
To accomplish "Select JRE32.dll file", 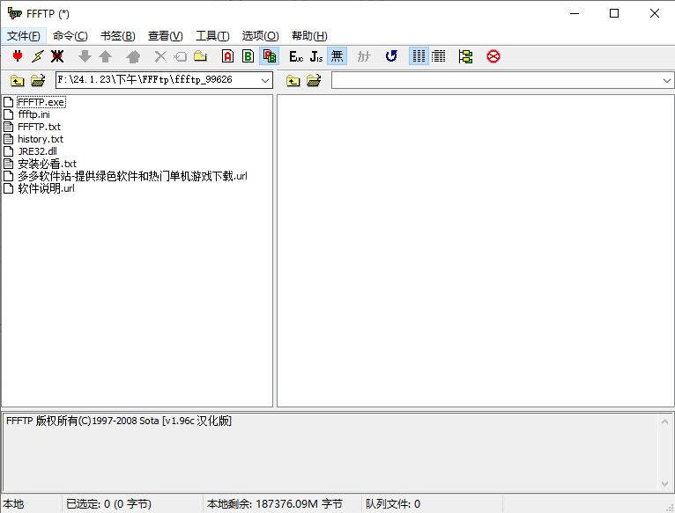I will pyautogui.click(x=38, y=151).
